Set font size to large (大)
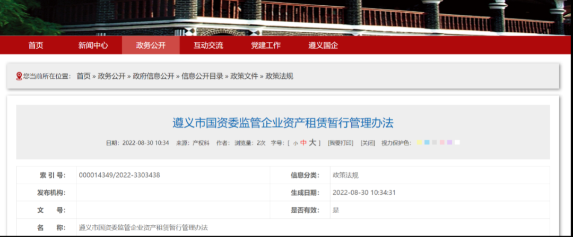This screenshot has width=573, height=237. [x=312, y=142]
